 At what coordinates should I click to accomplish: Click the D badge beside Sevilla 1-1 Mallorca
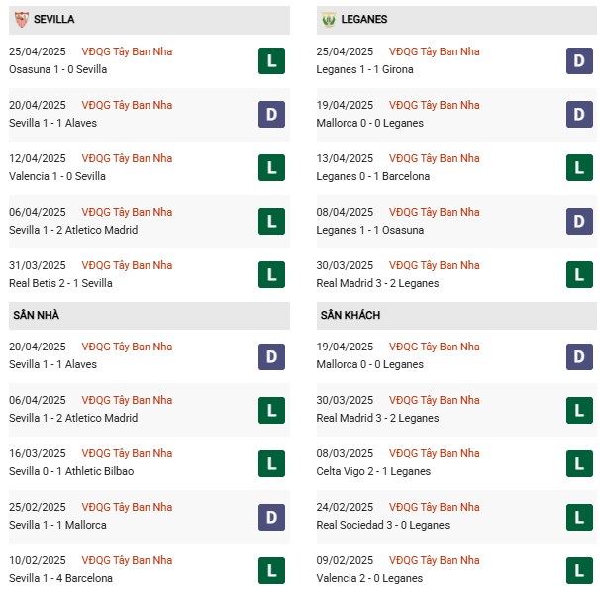pyautogui.click(x=271, y=518)
